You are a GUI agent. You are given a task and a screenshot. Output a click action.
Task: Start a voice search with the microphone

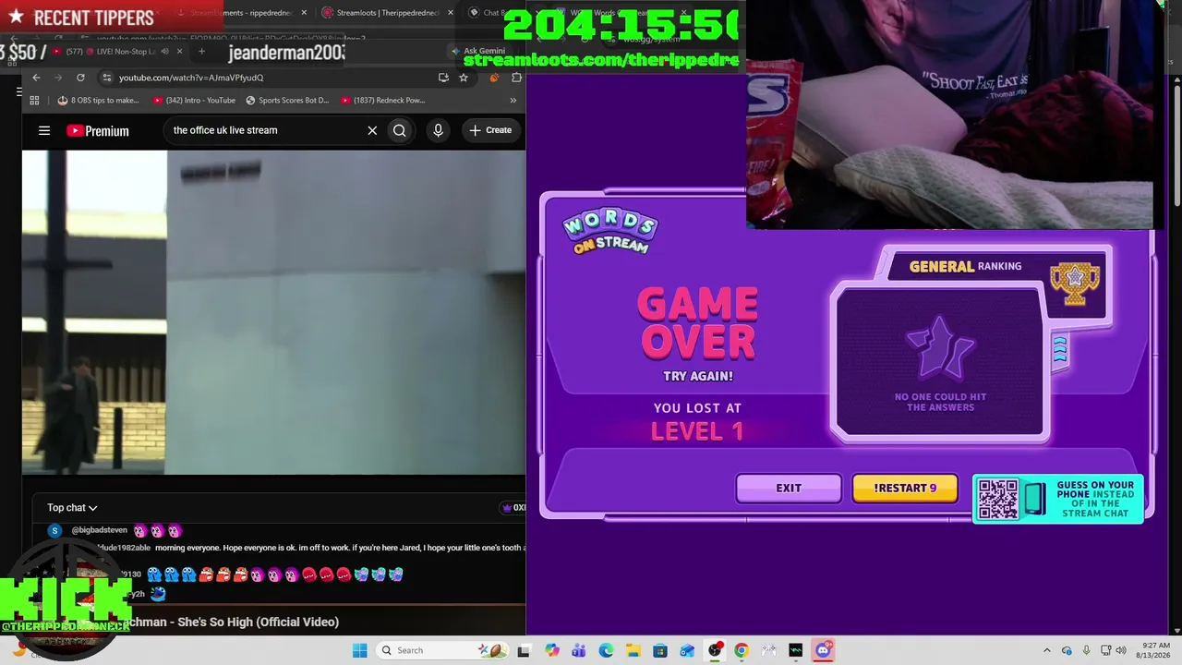click(438, 130)
